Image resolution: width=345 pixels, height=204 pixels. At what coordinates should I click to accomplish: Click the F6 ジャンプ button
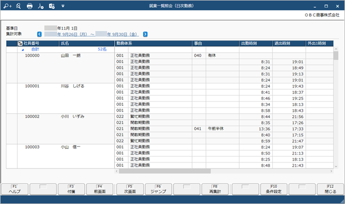(159, 189)
